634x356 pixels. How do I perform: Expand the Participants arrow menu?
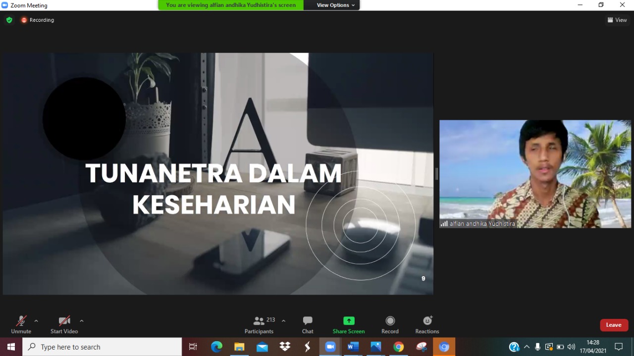click(x=283, y=321)
